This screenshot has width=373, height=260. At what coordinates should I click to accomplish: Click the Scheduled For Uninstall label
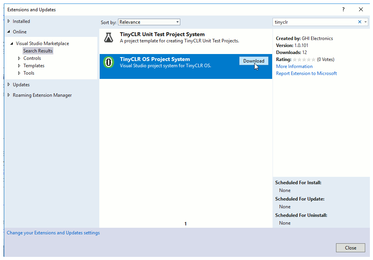coord(301,215)
